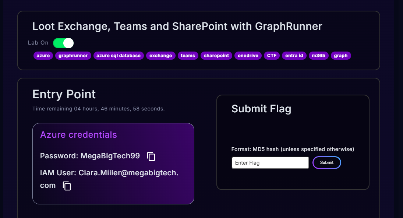
Task: Select the azure tag
Action: 43,56
